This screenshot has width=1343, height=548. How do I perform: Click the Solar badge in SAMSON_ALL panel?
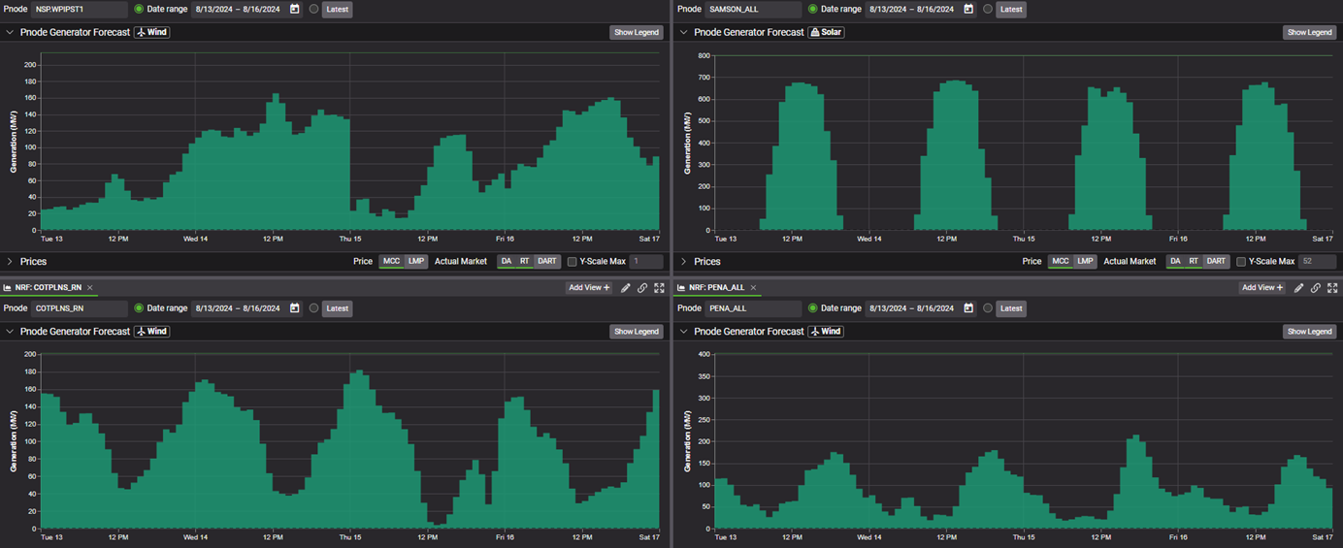[x=826, y=32]
